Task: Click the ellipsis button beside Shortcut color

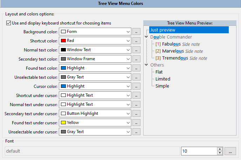Action: [x=136, y=41]
